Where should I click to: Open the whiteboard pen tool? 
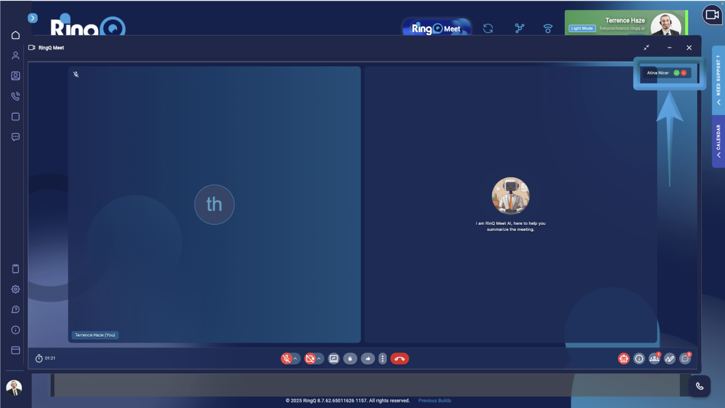pyautogui.click(x=670, y=359)
